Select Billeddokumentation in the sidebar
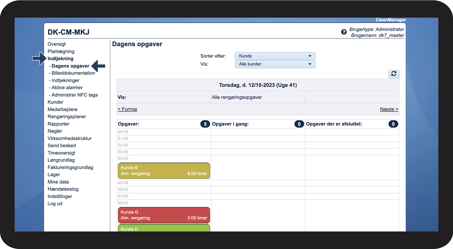 coord(73,73)
